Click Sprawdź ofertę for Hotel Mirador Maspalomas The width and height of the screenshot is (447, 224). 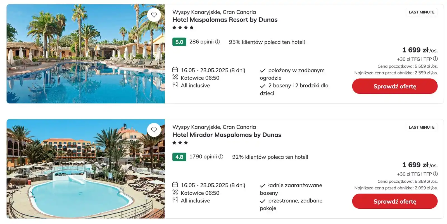click(395, 201)
